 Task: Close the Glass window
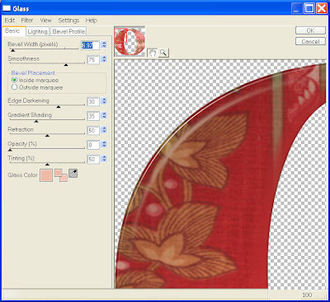pos(322,8)
